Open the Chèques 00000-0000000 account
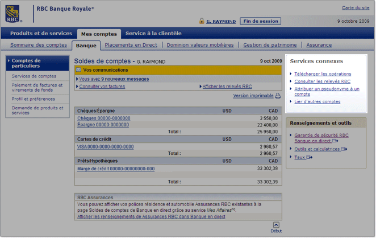The width and height of the screenshot is (376, 238). point(104,118)
